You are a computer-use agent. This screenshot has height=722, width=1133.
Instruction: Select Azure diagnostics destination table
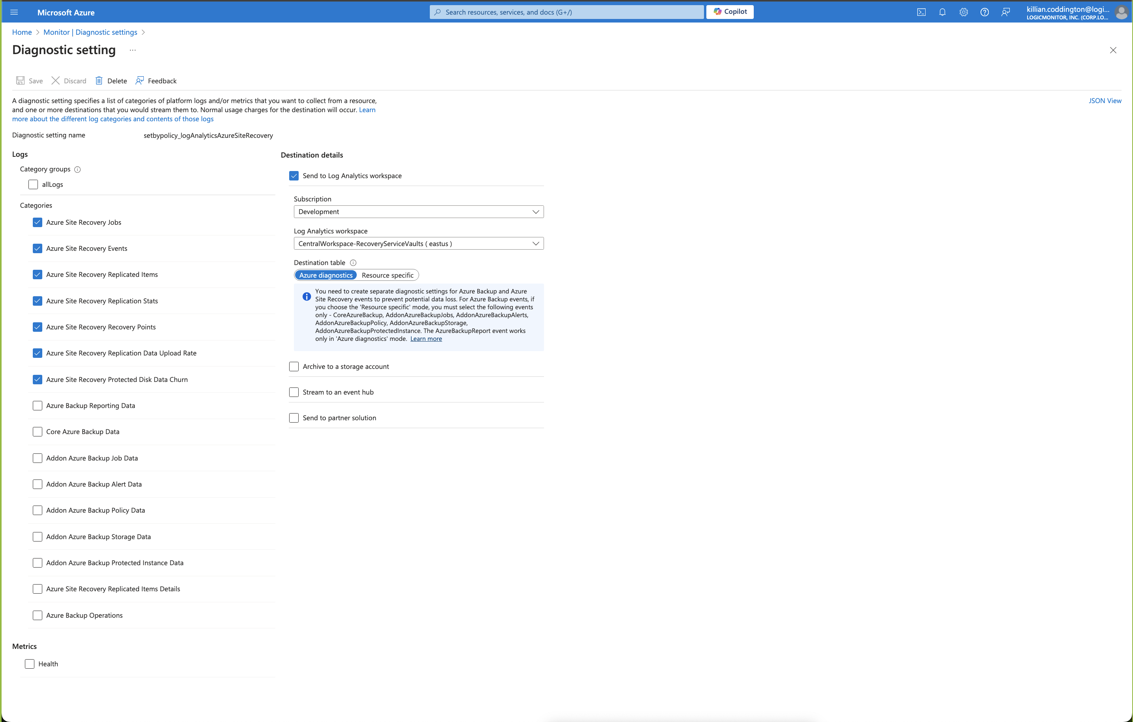pyautogui.click(x=326, y=275)
